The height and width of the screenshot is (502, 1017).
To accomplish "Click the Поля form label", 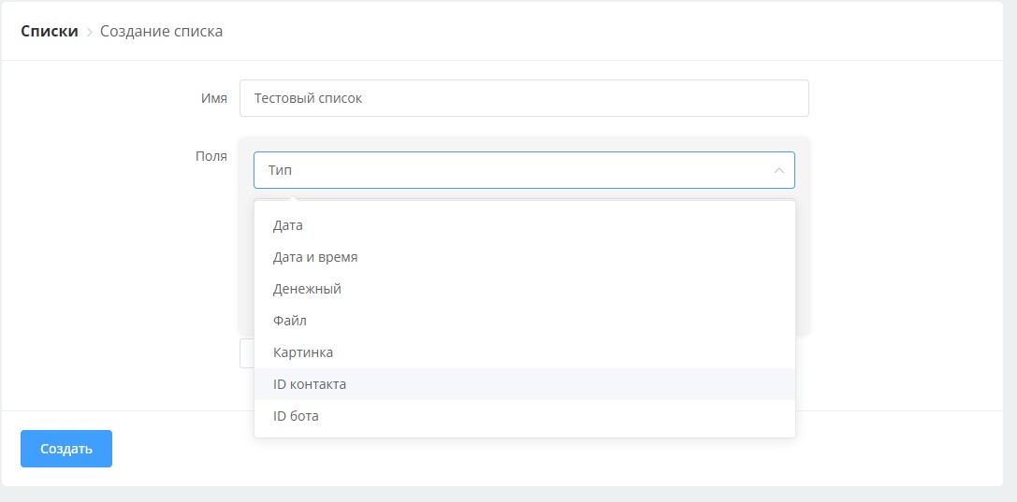I will click(211, 156).
